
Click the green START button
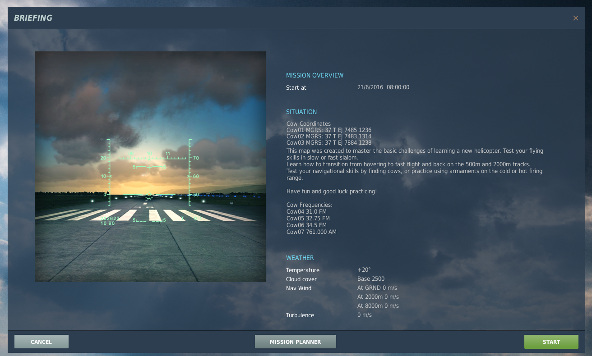551,342
